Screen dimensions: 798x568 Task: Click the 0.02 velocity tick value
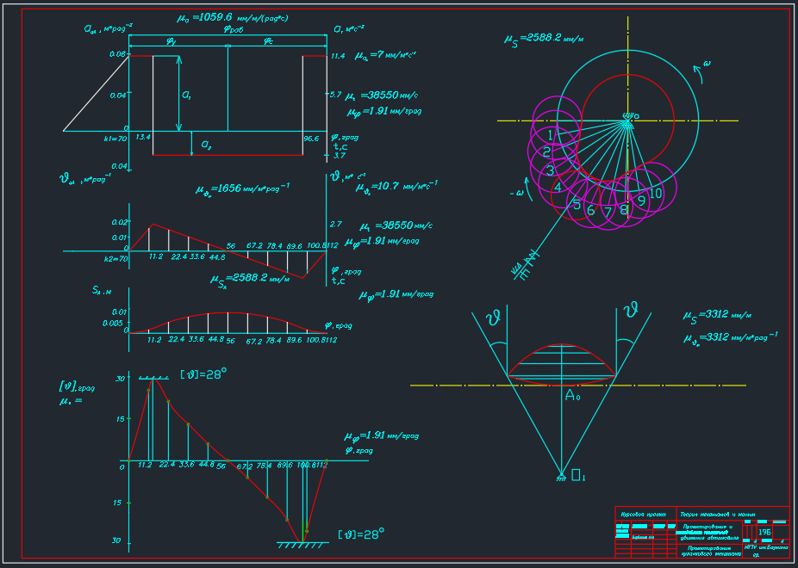click(x=120, y=222)
